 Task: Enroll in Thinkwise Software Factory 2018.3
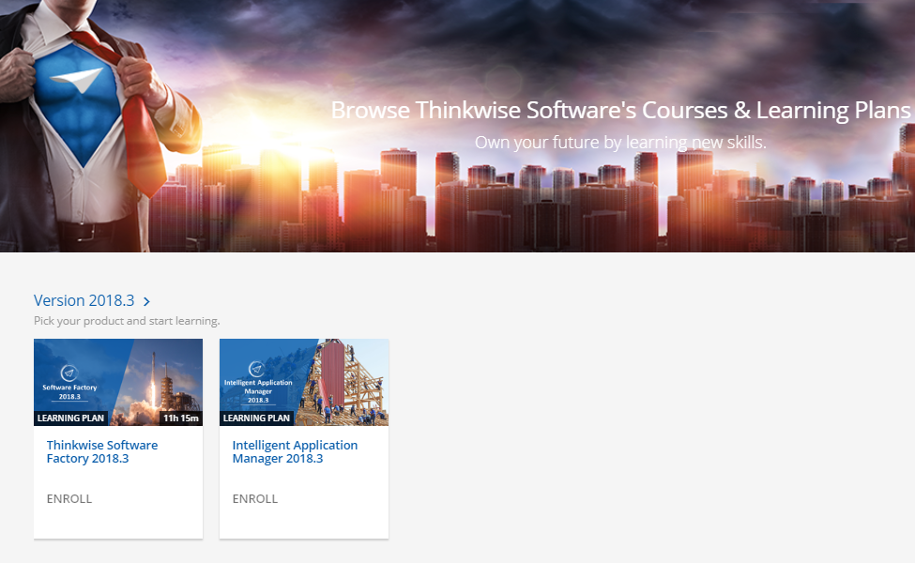click(69, 499)
